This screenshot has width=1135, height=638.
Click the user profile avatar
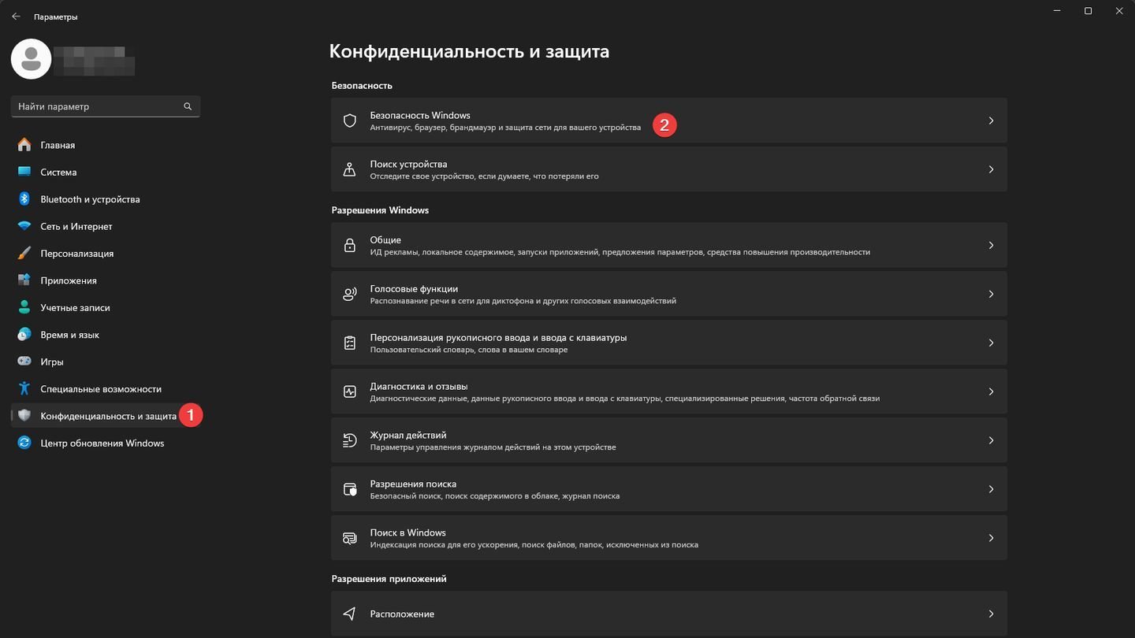pos(32,58)
